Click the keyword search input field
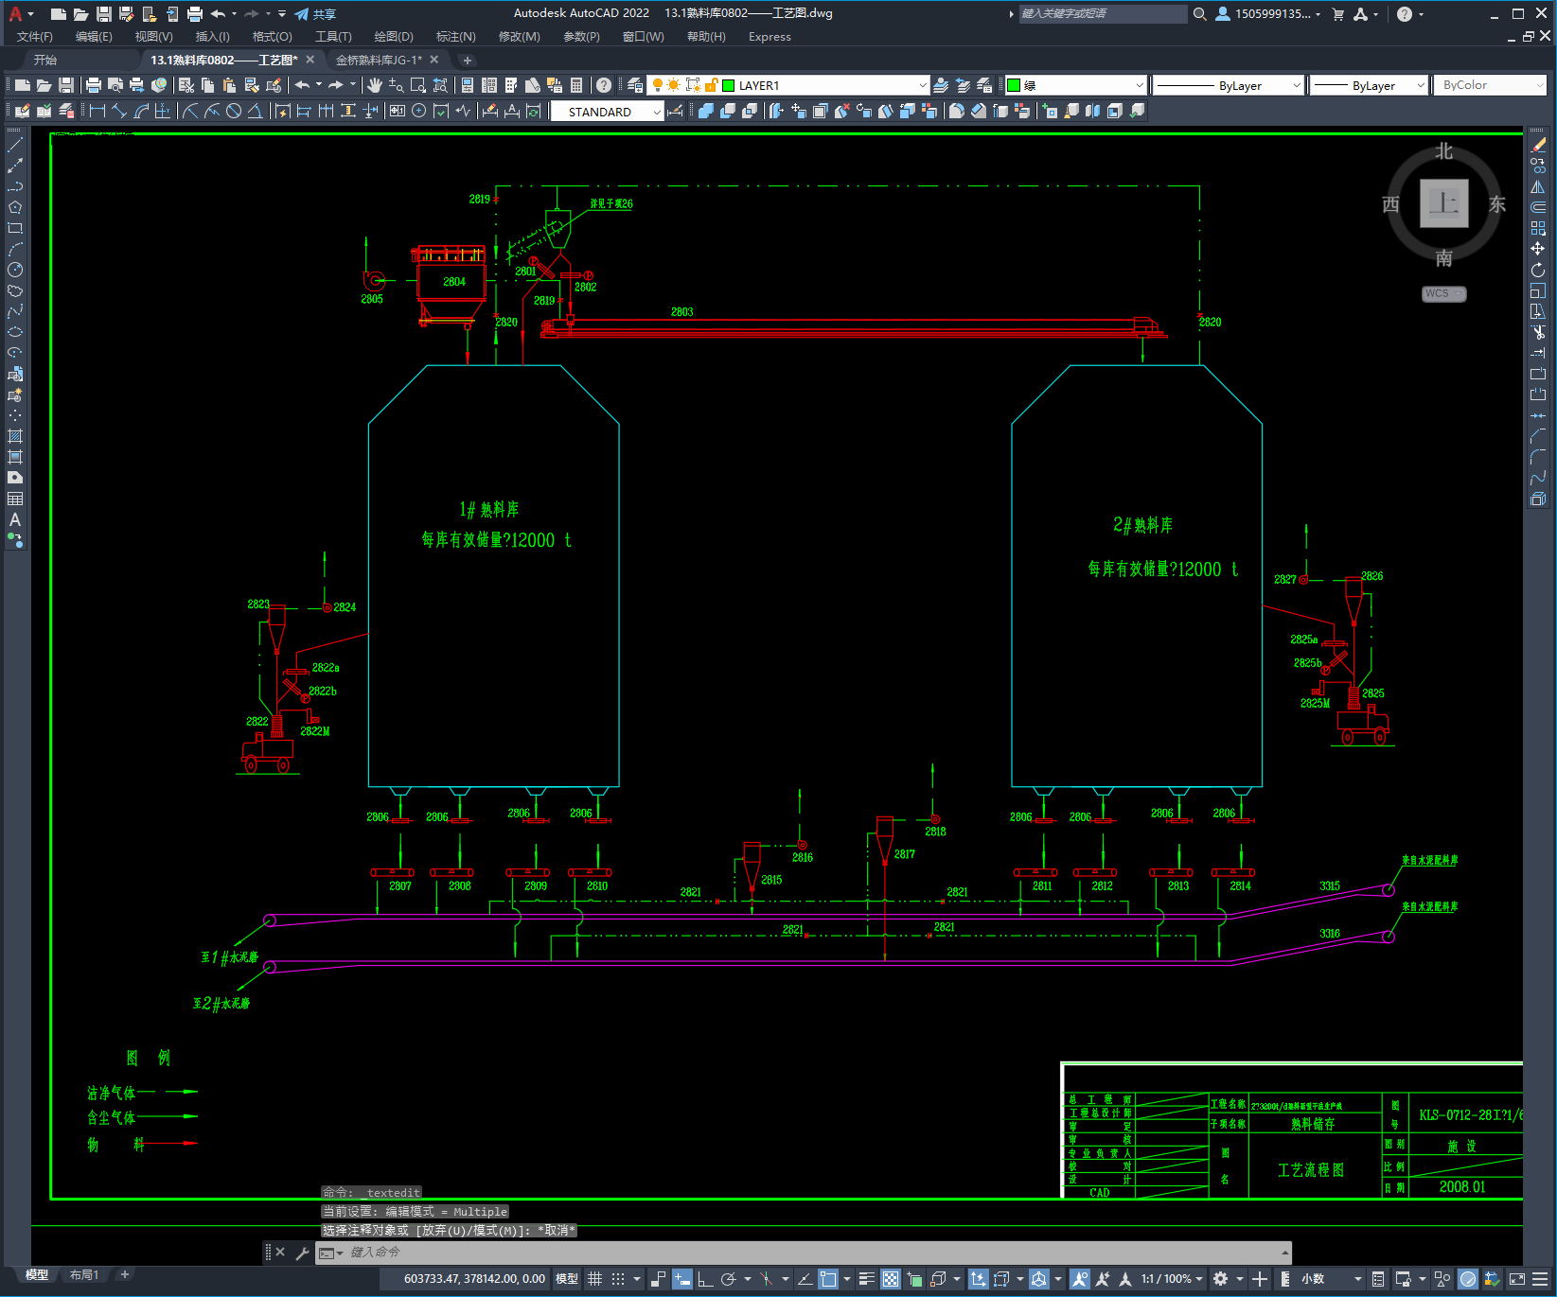 1103,14
